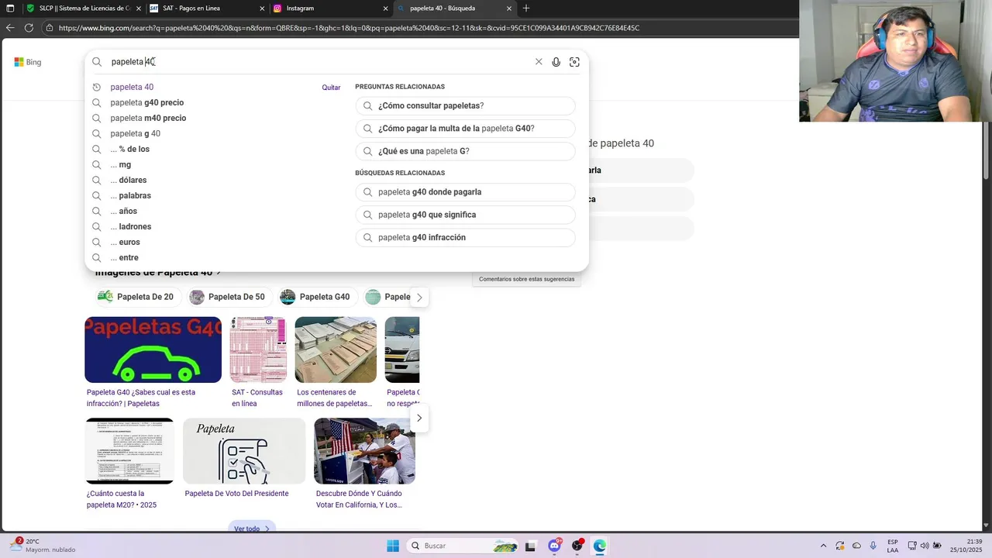Select related search 'papeleta g40 infracción'
The image size is (992, 558).
(x=465, y=238)
